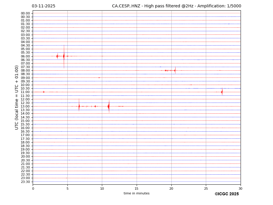Viewport: 273px width, 205px height.
Task: Click the vertical UTC local time axis label
Action: [17, 97]
